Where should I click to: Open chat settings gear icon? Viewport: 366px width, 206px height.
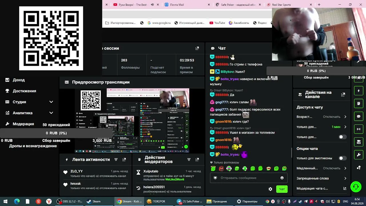[270, 189]
